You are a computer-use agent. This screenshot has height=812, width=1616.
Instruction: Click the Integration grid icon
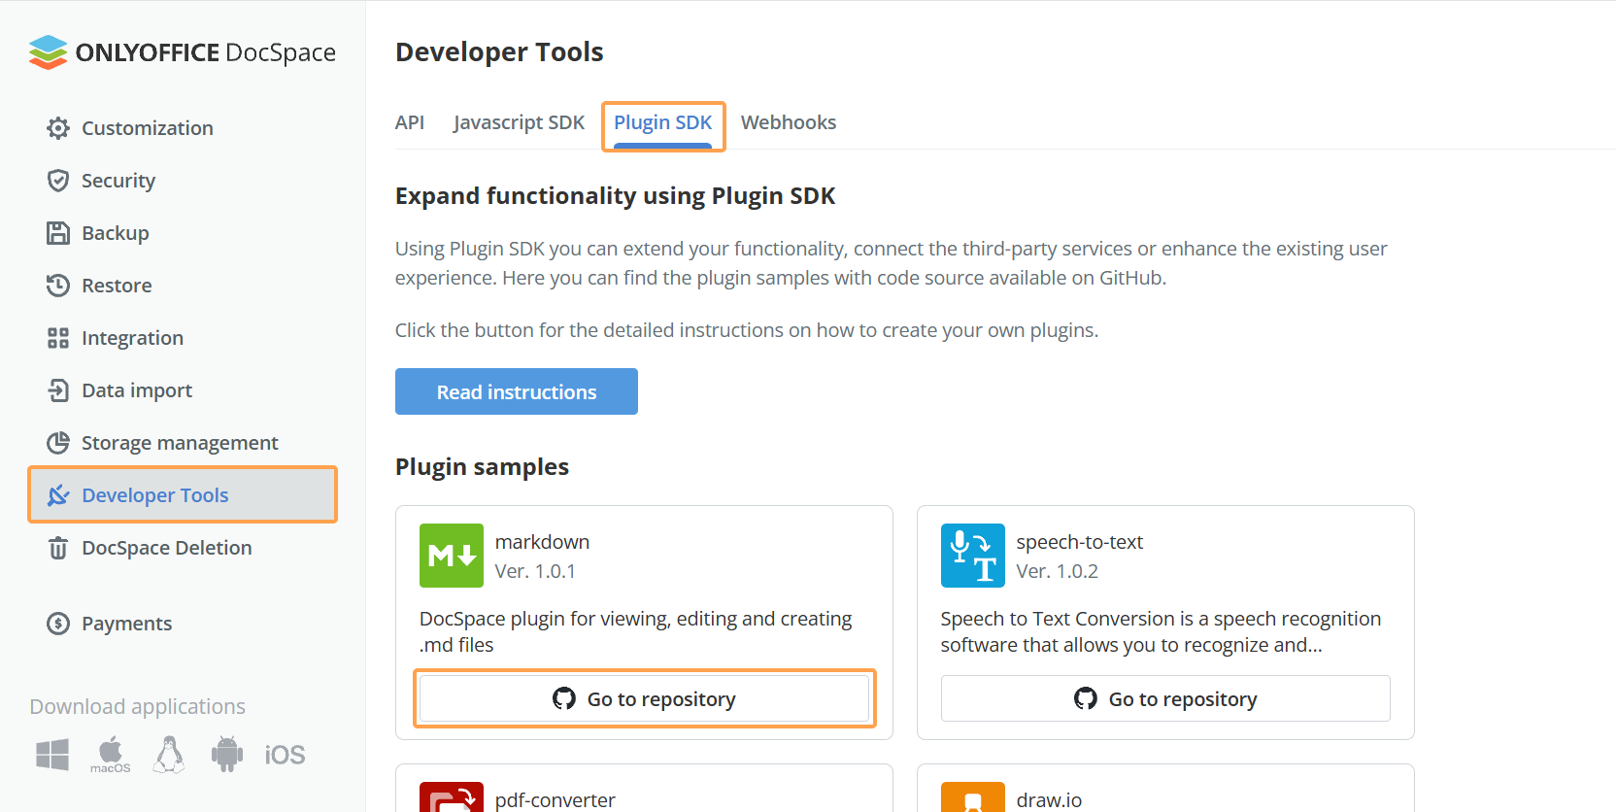point(58,338)
